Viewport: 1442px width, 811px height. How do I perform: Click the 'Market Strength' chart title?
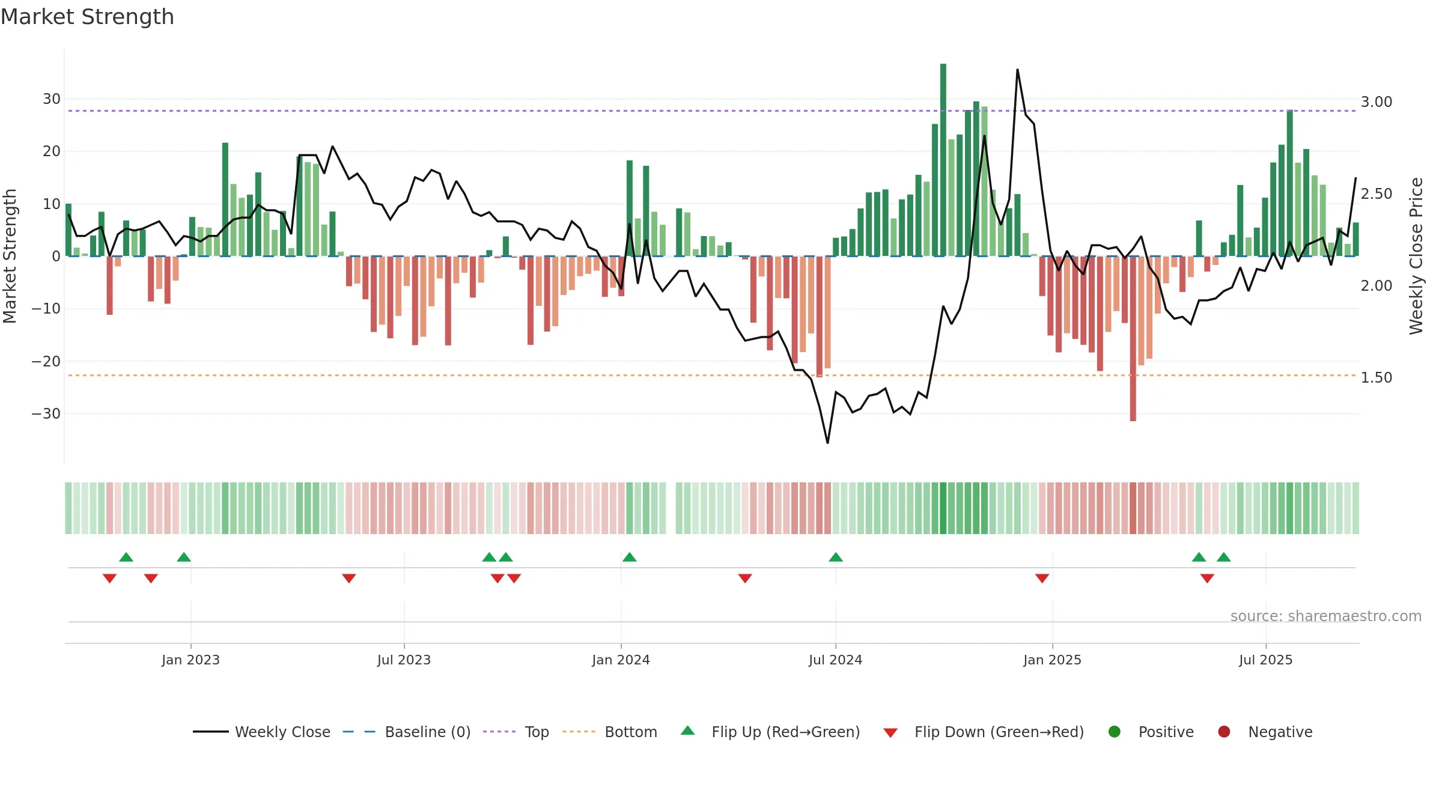[x=87, y=17]
